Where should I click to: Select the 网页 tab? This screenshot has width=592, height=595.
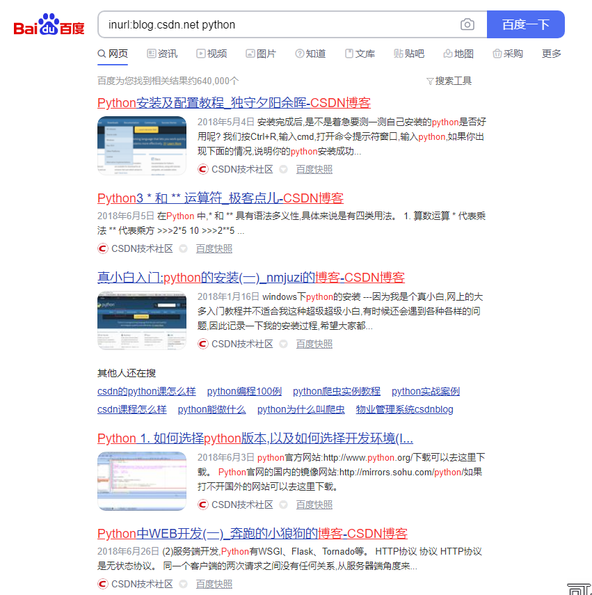[x=113, y=54]
